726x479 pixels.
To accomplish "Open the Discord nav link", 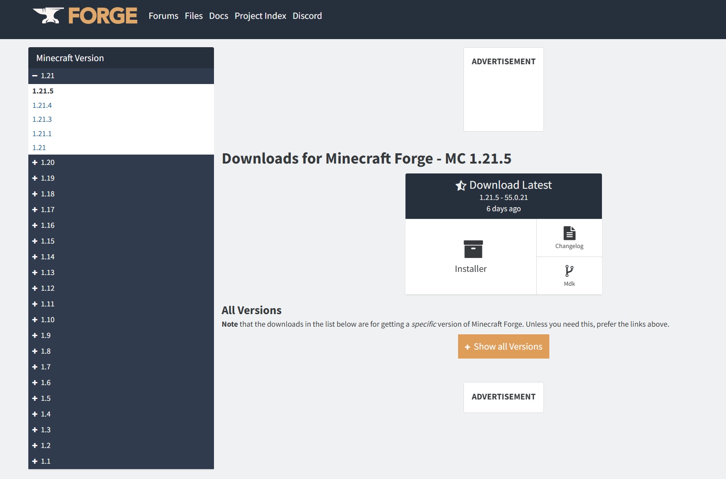I will (x=307, y=16).
